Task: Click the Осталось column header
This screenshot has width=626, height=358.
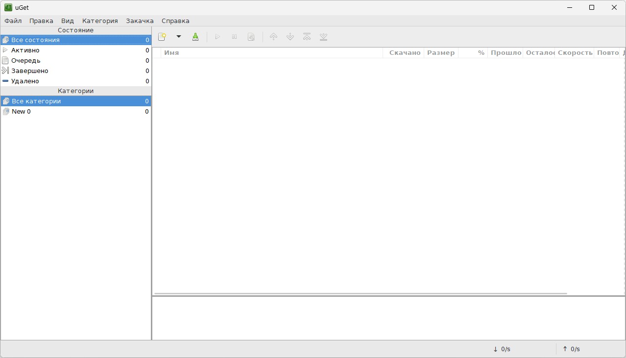Action: click(539, 53)
